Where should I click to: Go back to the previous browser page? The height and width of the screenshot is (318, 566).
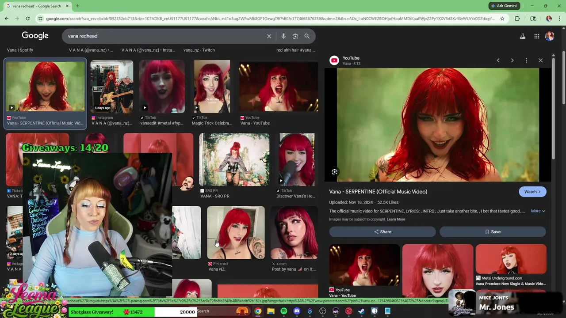7,19
